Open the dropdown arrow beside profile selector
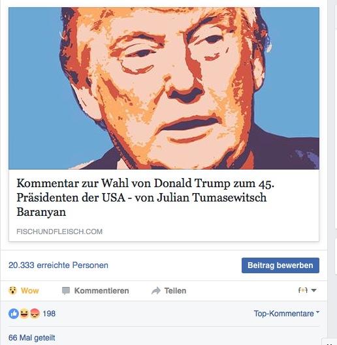Viewport: 337px width, 345px height. 313,290
